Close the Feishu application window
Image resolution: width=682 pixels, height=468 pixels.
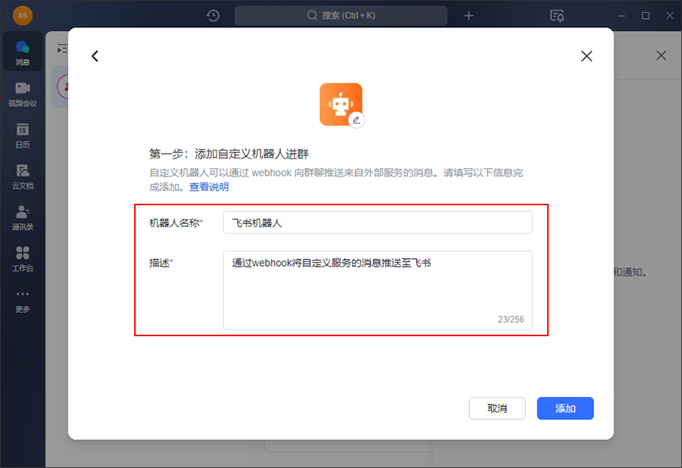[x=670, y=16]
